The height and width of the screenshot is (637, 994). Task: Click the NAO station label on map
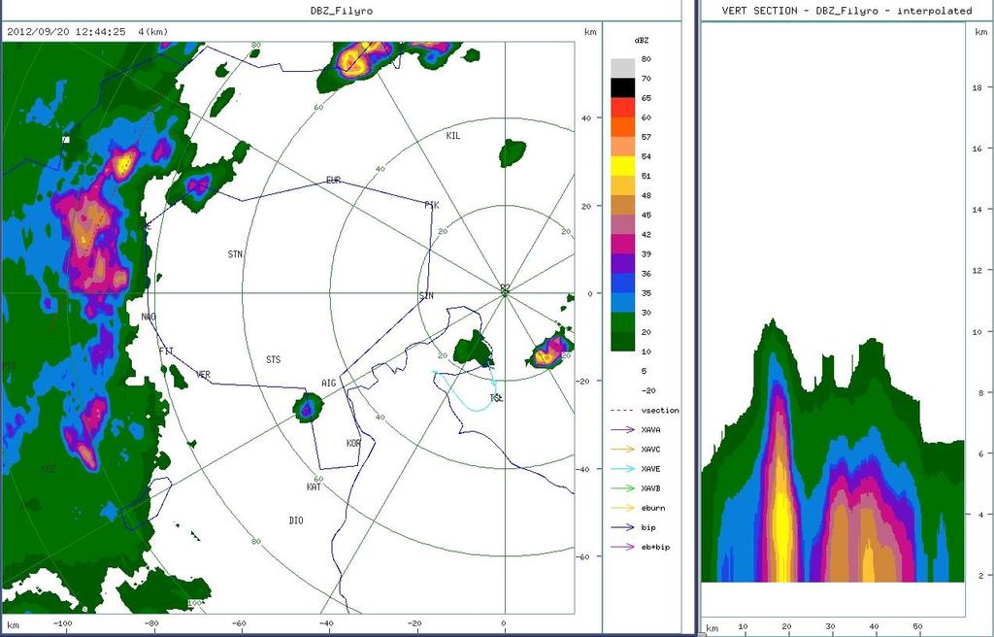coord(149,317)
